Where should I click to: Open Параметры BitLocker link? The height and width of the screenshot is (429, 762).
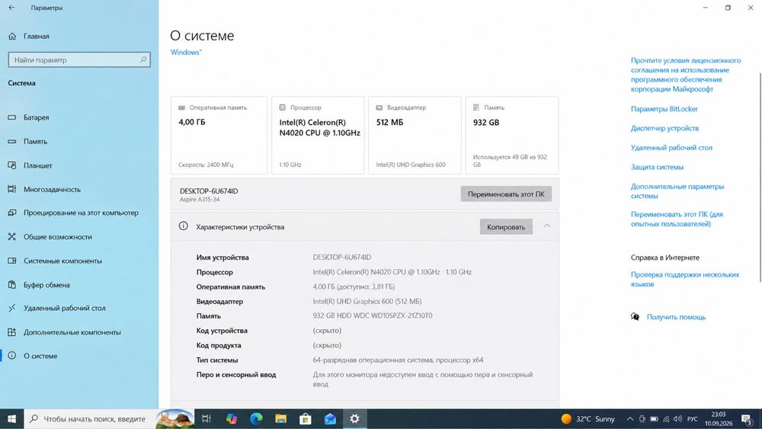(x=664, y=109)
